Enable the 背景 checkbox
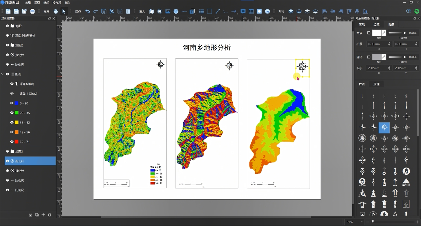Viewport: 421px width, 226px height. (369, 33)
